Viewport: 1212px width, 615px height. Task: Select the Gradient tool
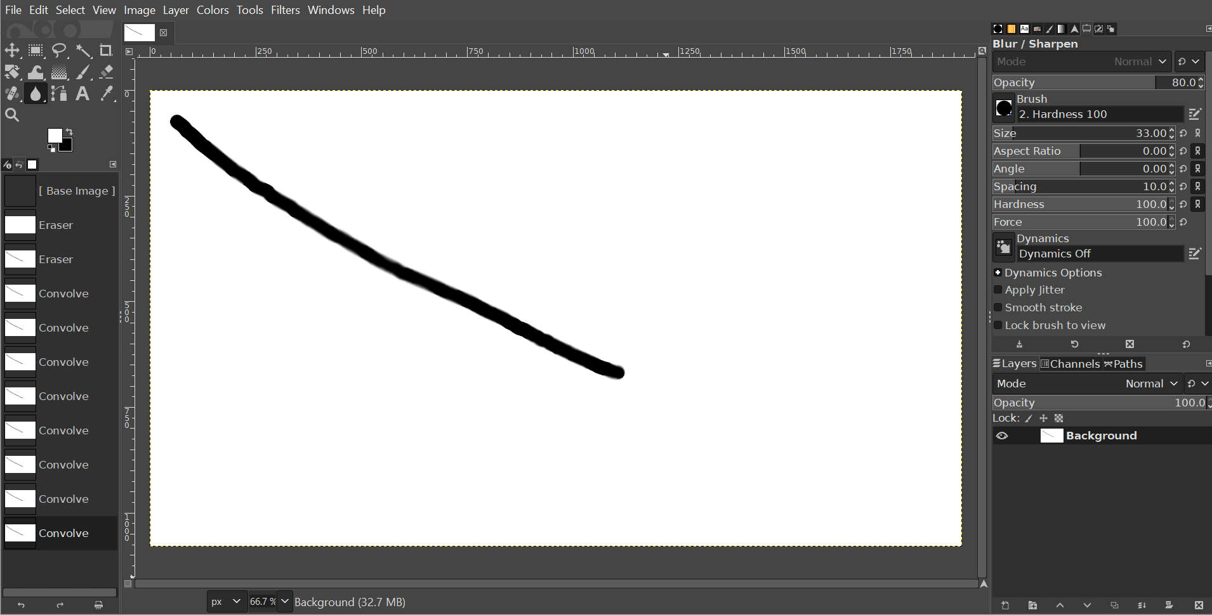point(59,72)
